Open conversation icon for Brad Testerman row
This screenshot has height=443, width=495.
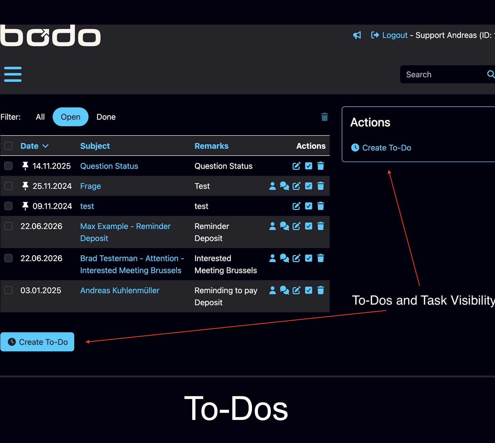284,258
